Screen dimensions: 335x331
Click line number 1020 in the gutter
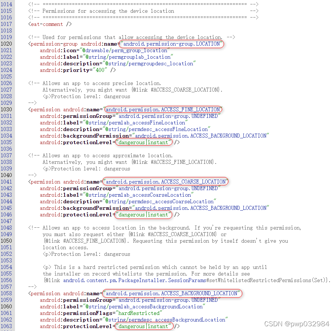click(7, 44)
